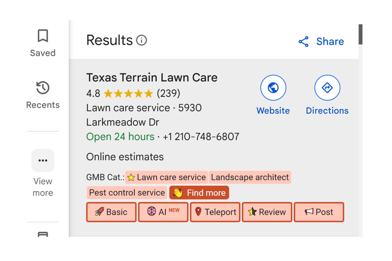This screenshot has width=392, height=261.
Task: Open the Saved bookmark icon
Action: [43, 36]
